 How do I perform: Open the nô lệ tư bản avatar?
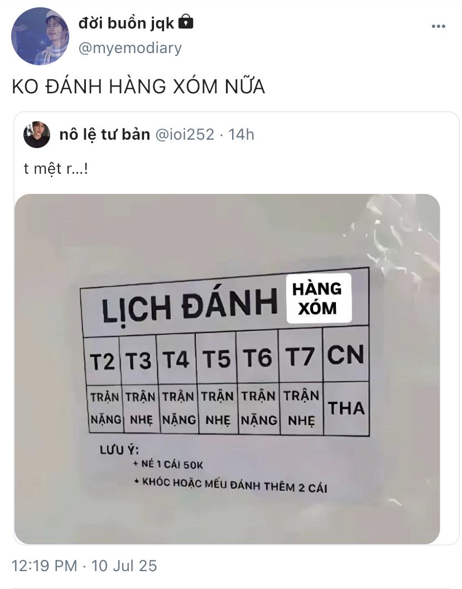click(37, 135)
